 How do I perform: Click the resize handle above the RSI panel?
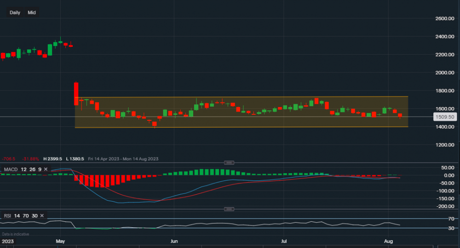(x=229, y=209)
